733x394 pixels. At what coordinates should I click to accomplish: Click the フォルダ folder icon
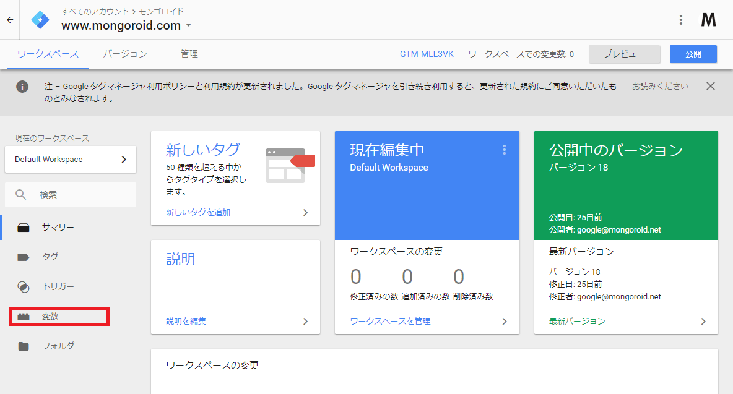click(24, 346)
